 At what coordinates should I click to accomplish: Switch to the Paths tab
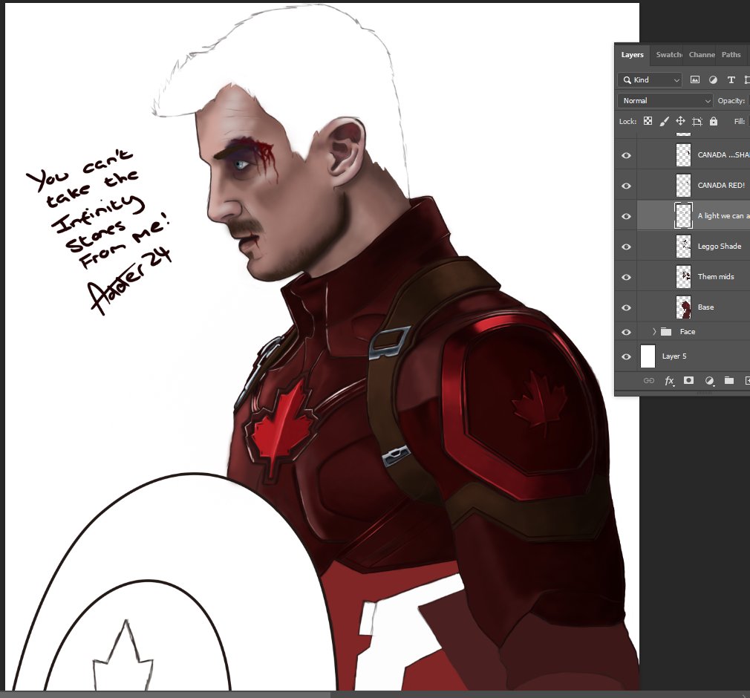[x=731, y=54]
